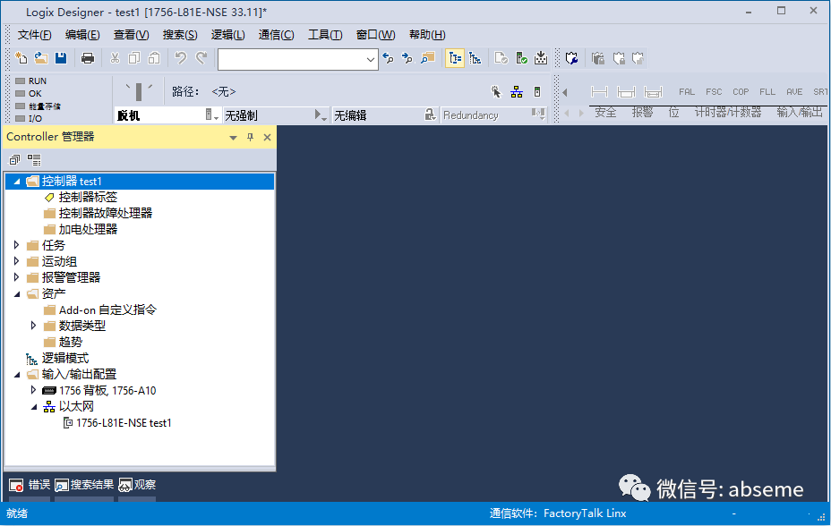This screenshot has width=831, height=526.
Task: Open the 工具(T) menu
Action: tap(325, 35)
